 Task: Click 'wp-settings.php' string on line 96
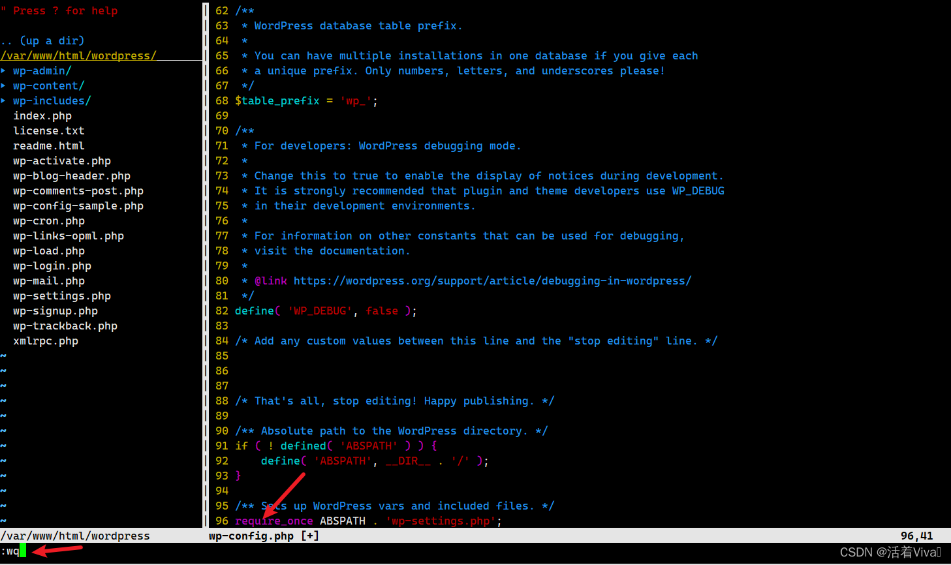coord(441,521)
